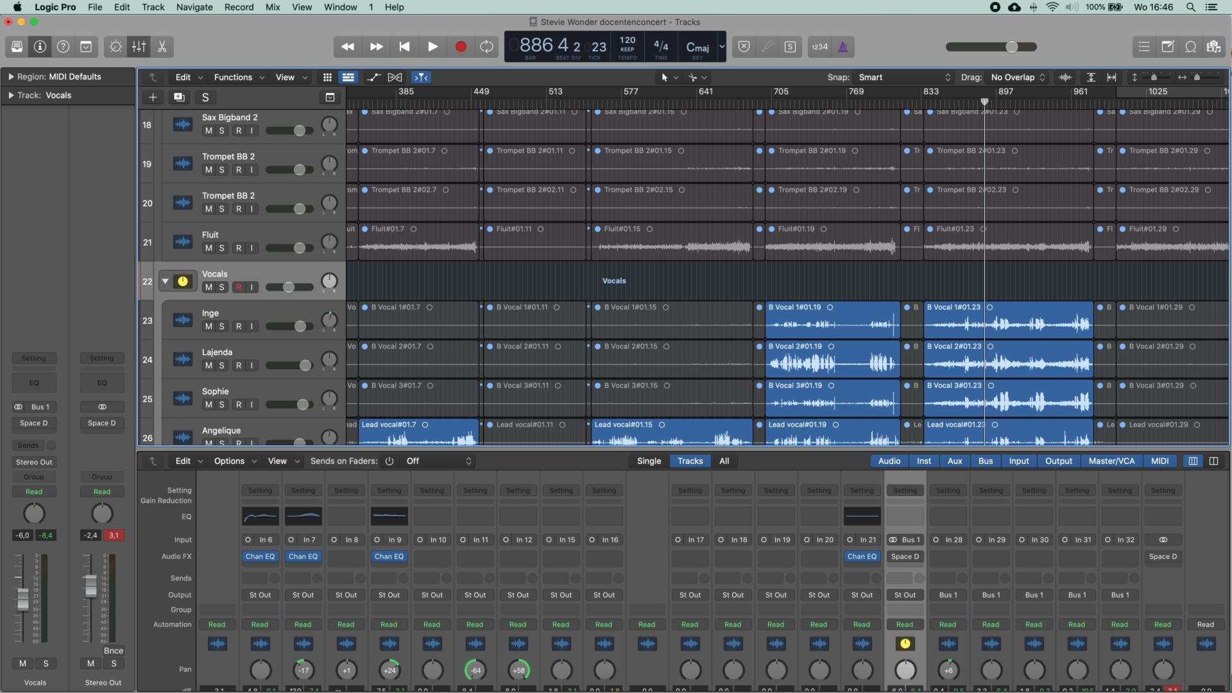This screenshot has height=693, width=1232.
Task: Open the Toolbar toggle icon
Action: [x=86, y=47]
